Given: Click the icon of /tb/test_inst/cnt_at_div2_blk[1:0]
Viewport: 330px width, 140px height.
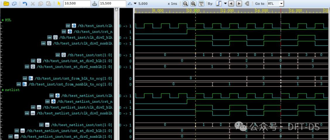Looking at the screenshot, I should pyautogui.click(x=39, y=61).
